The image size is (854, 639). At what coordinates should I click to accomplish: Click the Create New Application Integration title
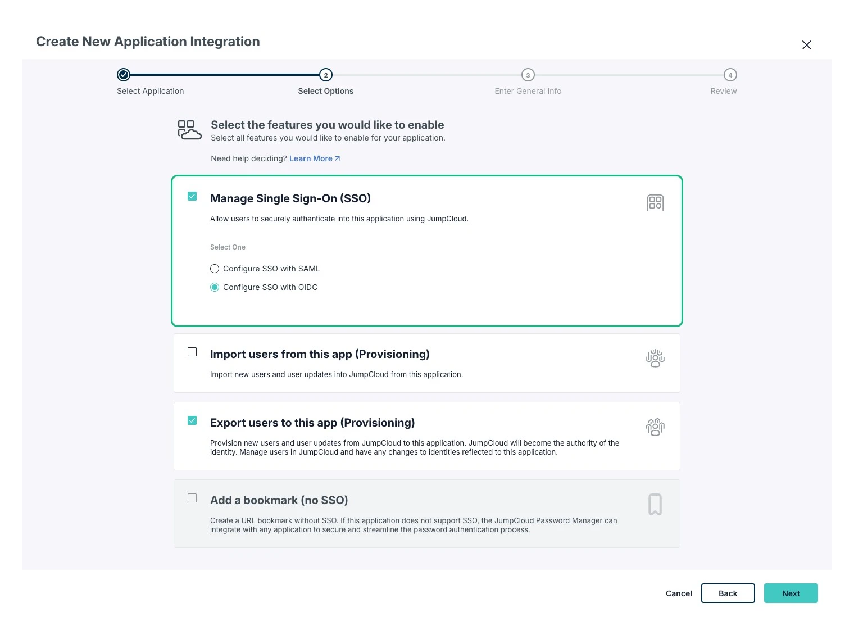point(148,42)
